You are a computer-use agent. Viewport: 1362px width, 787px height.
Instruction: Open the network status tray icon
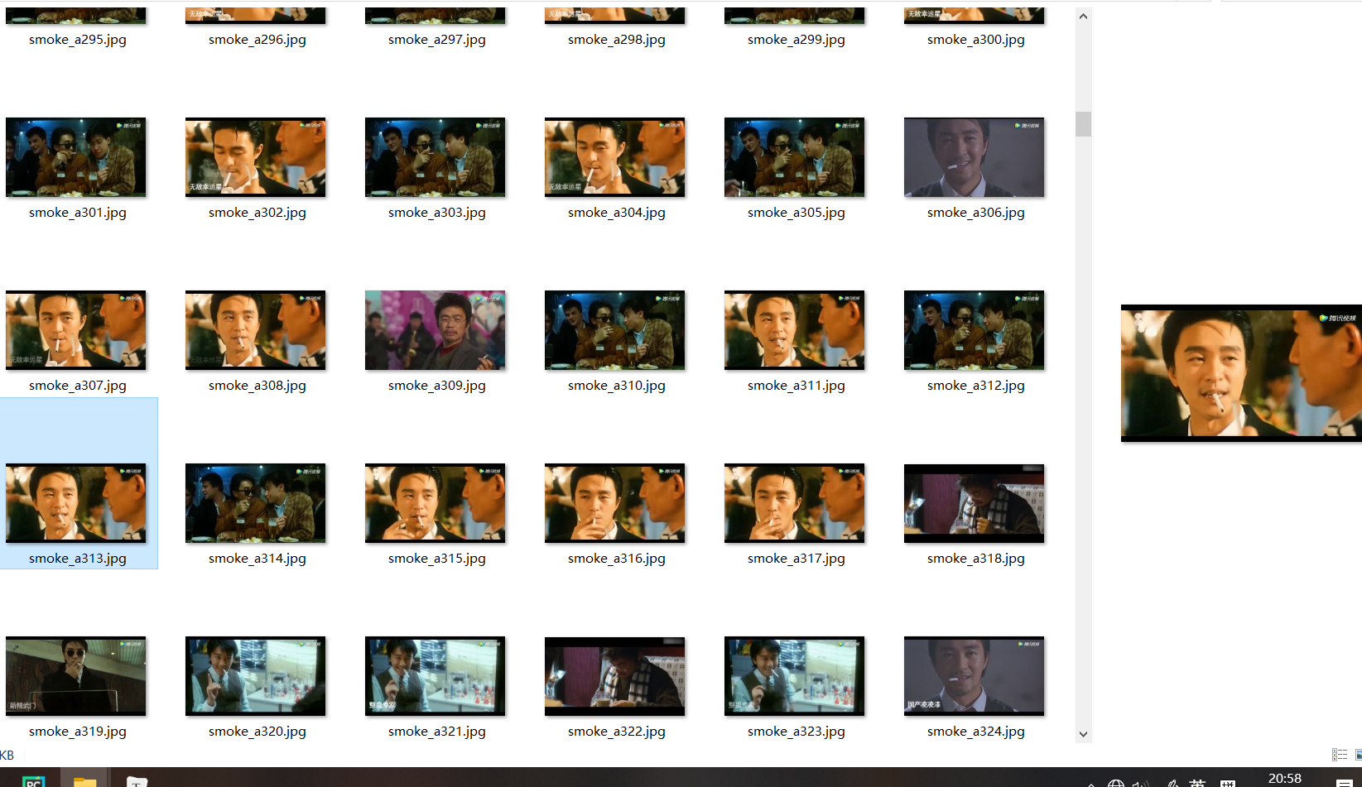pos(1116,783)
